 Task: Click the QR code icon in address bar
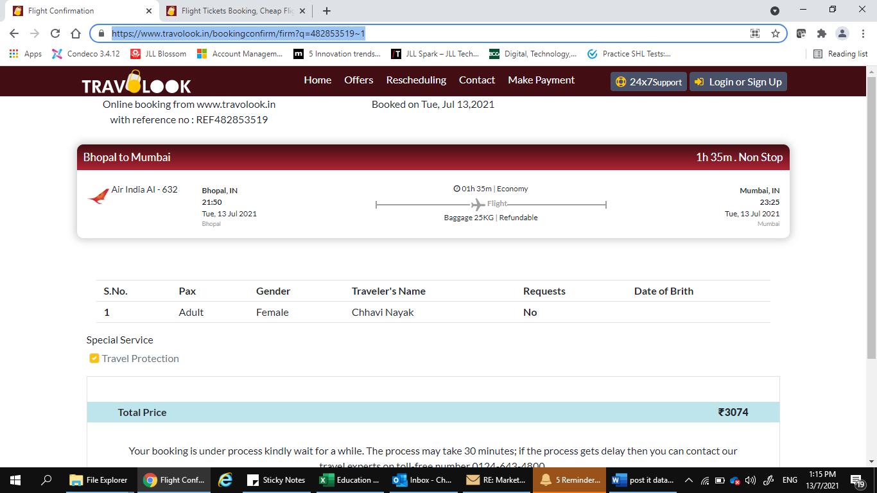tap(755, 33)
